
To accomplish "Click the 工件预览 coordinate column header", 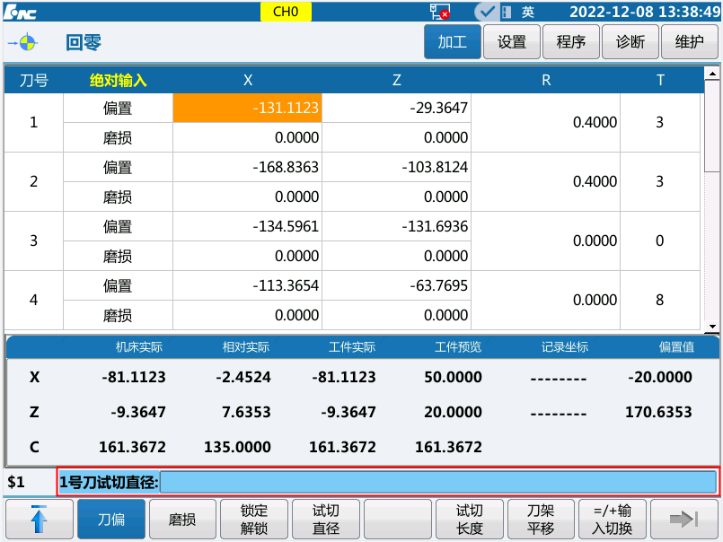I will 458,346.
